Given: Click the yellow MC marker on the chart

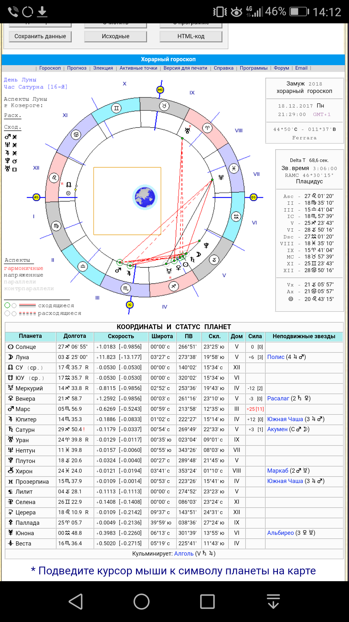Looking at the screenshot, I should click(160, 90).
